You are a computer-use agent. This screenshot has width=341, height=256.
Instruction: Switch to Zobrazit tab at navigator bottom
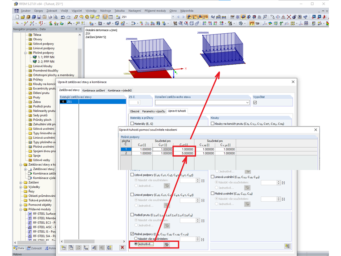pyautogui.click(x=34, y=248)
